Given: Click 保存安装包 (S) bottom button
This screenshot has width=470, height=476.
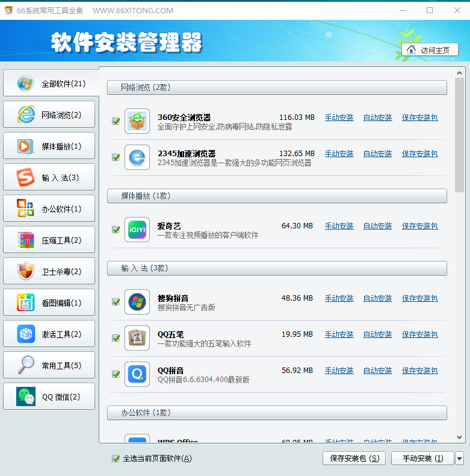Looking at the screenshot, I should tap(354, 459).
